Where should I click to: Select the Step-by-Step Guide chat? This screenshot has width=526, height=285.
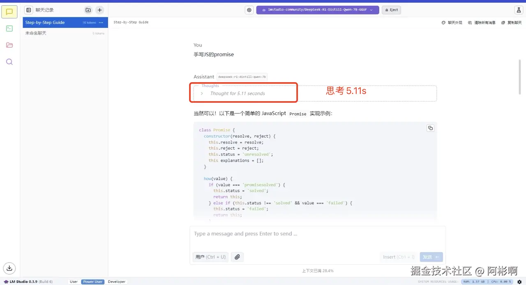point(65,23)
